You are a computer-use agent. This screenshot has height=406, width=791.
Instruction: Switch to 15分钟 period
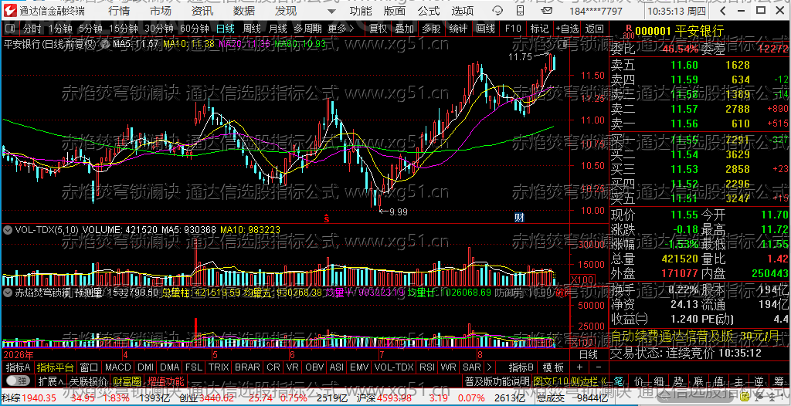click(x=123, y=29)
